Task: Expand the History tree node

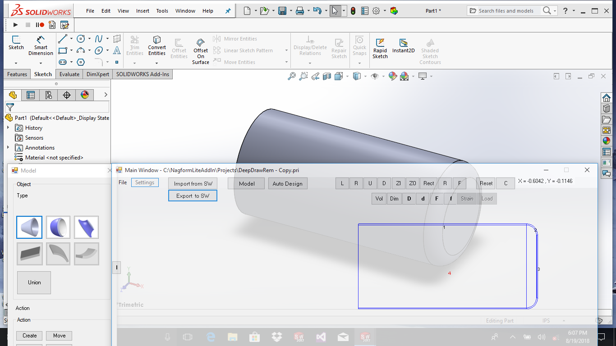Action: pos(8,128)
